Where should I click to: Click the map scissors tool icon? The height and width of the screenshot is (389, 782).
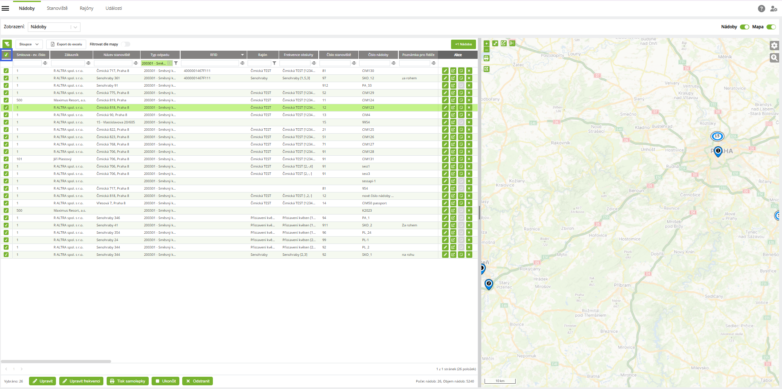tap(512, 43)
